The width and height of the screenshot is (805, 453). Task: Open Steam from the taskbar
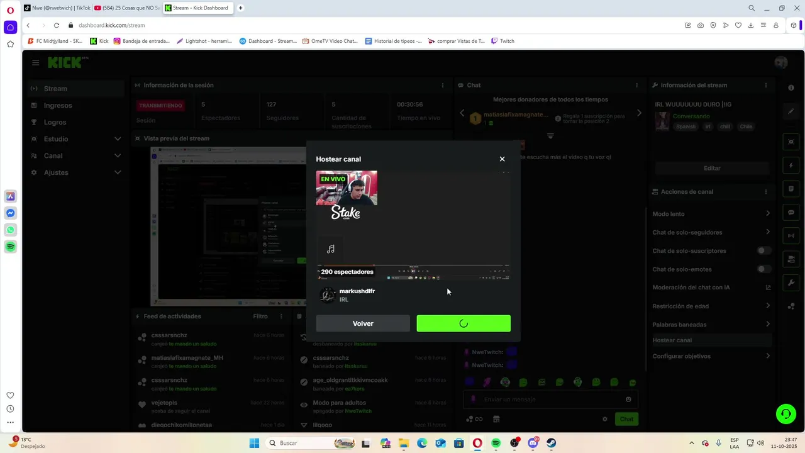pos(552,443)
